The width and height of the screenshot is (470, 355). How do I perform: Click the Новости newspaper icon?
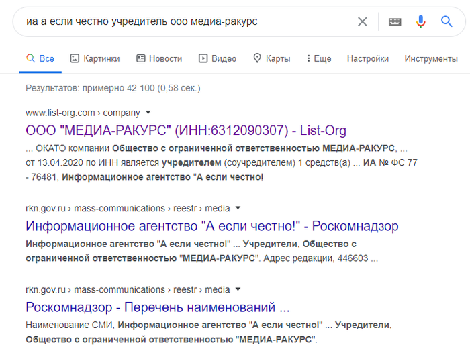pyautogui.click(x=141, y=58)
